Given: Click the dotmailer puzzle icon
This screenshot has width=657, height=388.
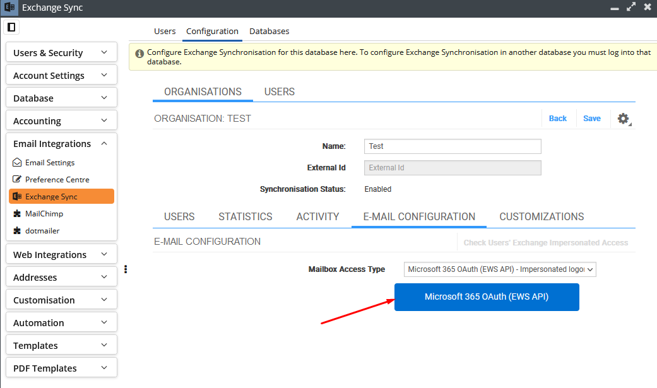Looking at the screenshot, I should (17, 230).
